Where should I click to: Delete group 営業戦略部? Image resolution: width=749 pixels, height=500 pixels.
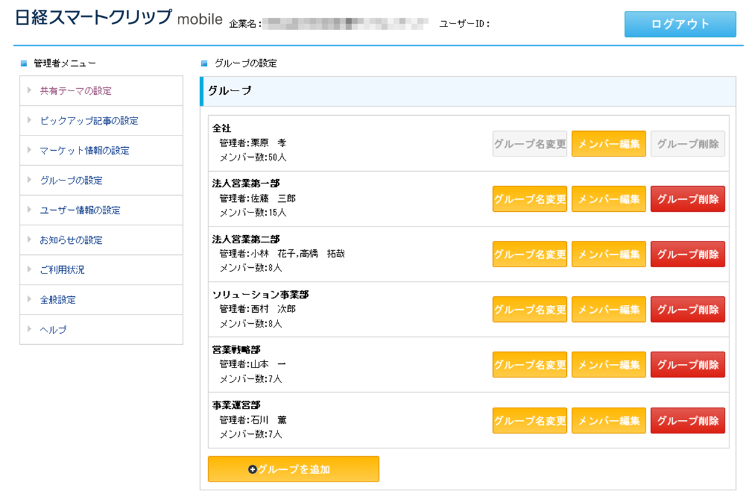pos(687,365)
